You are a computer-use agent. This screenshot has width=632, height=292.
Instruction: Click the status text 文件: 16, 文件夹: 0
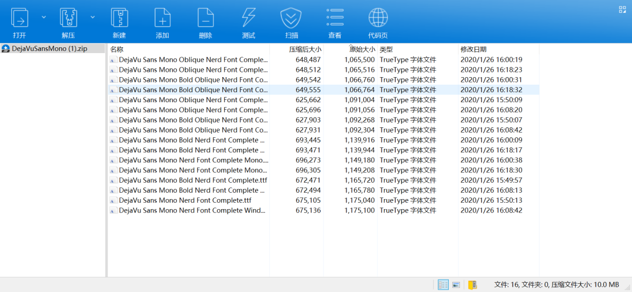pyautogui.click(x=521, y=285)
